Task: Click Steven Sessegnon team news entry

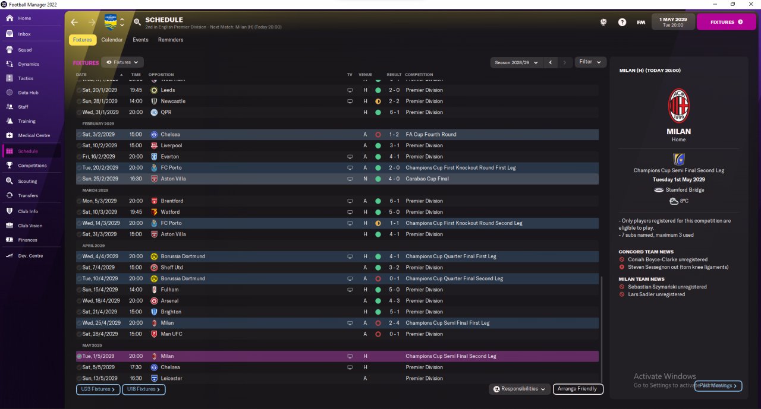Action: pyautogui.click(x=678, y=267)
